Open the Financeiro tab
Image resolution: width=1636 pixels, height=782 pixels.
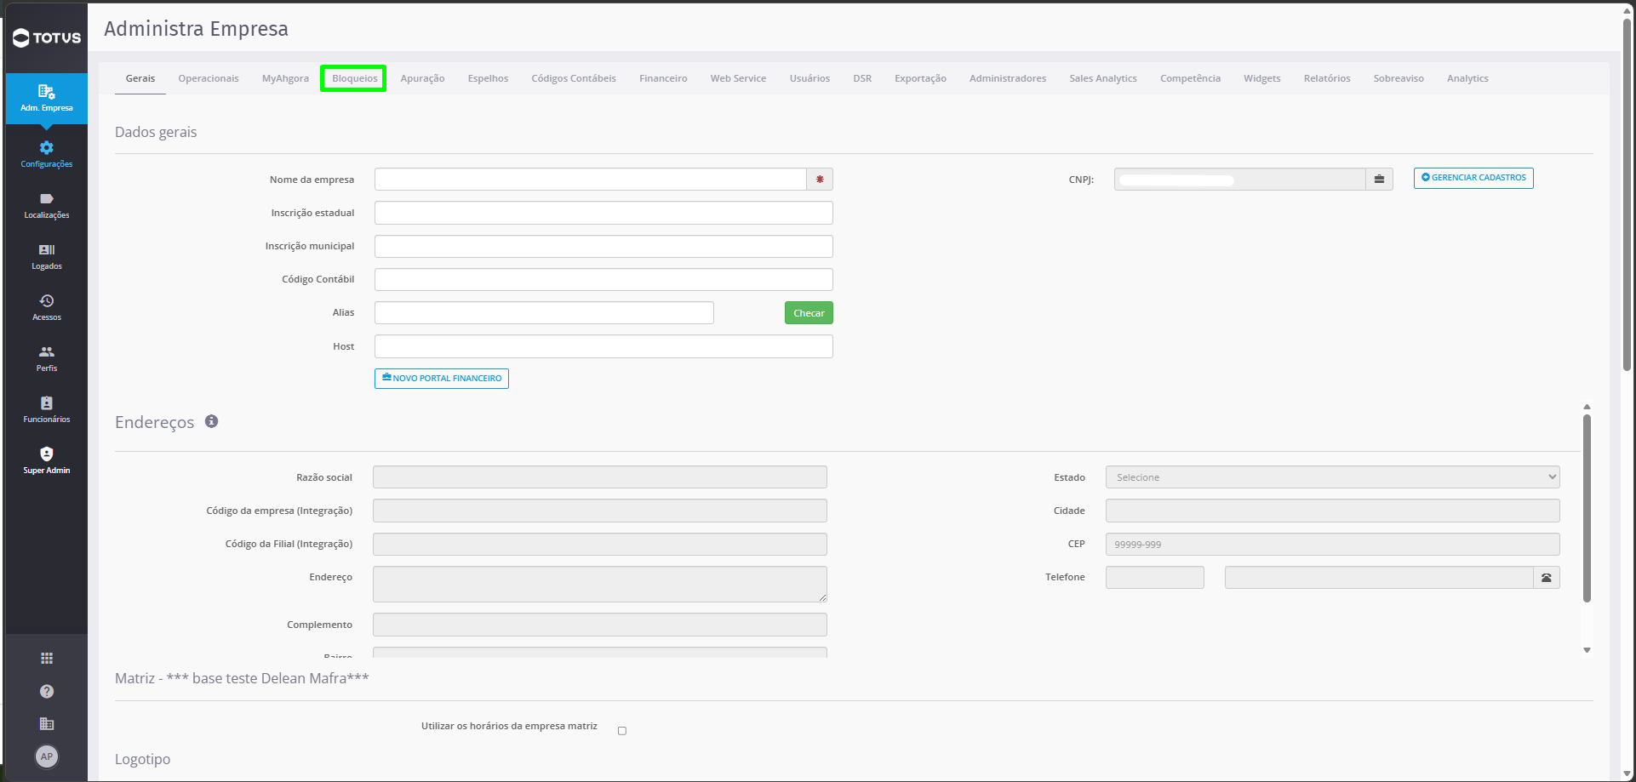coord(663,78)
